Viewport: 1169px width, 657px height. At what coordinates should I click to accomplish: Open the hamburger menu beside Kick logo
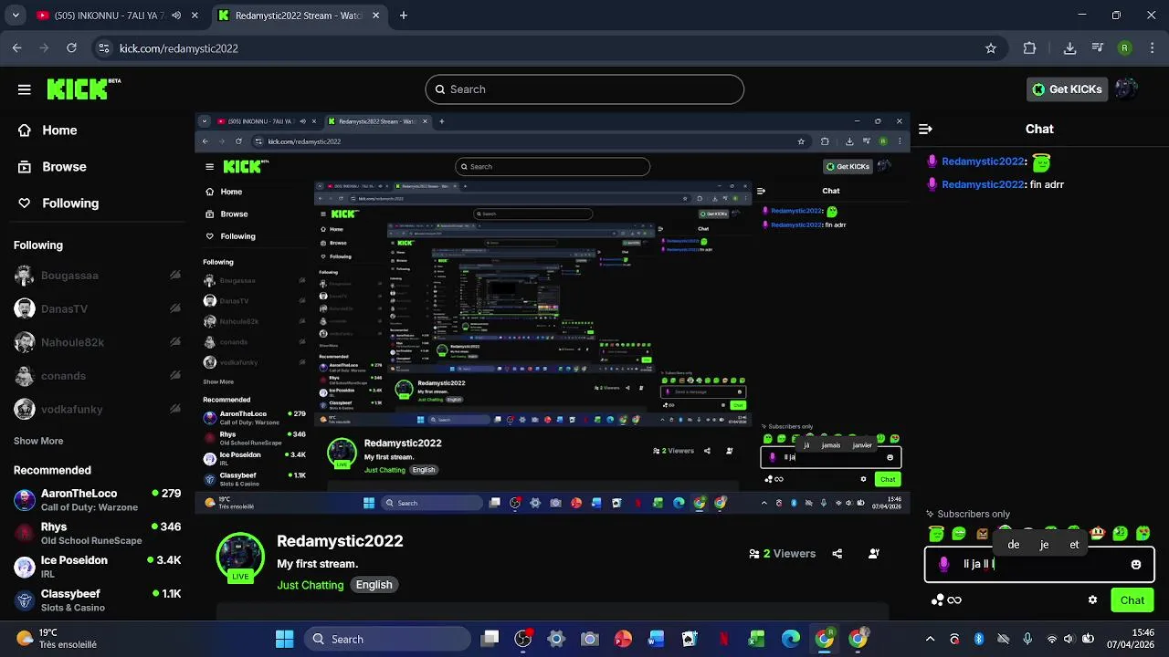[25, 89]
